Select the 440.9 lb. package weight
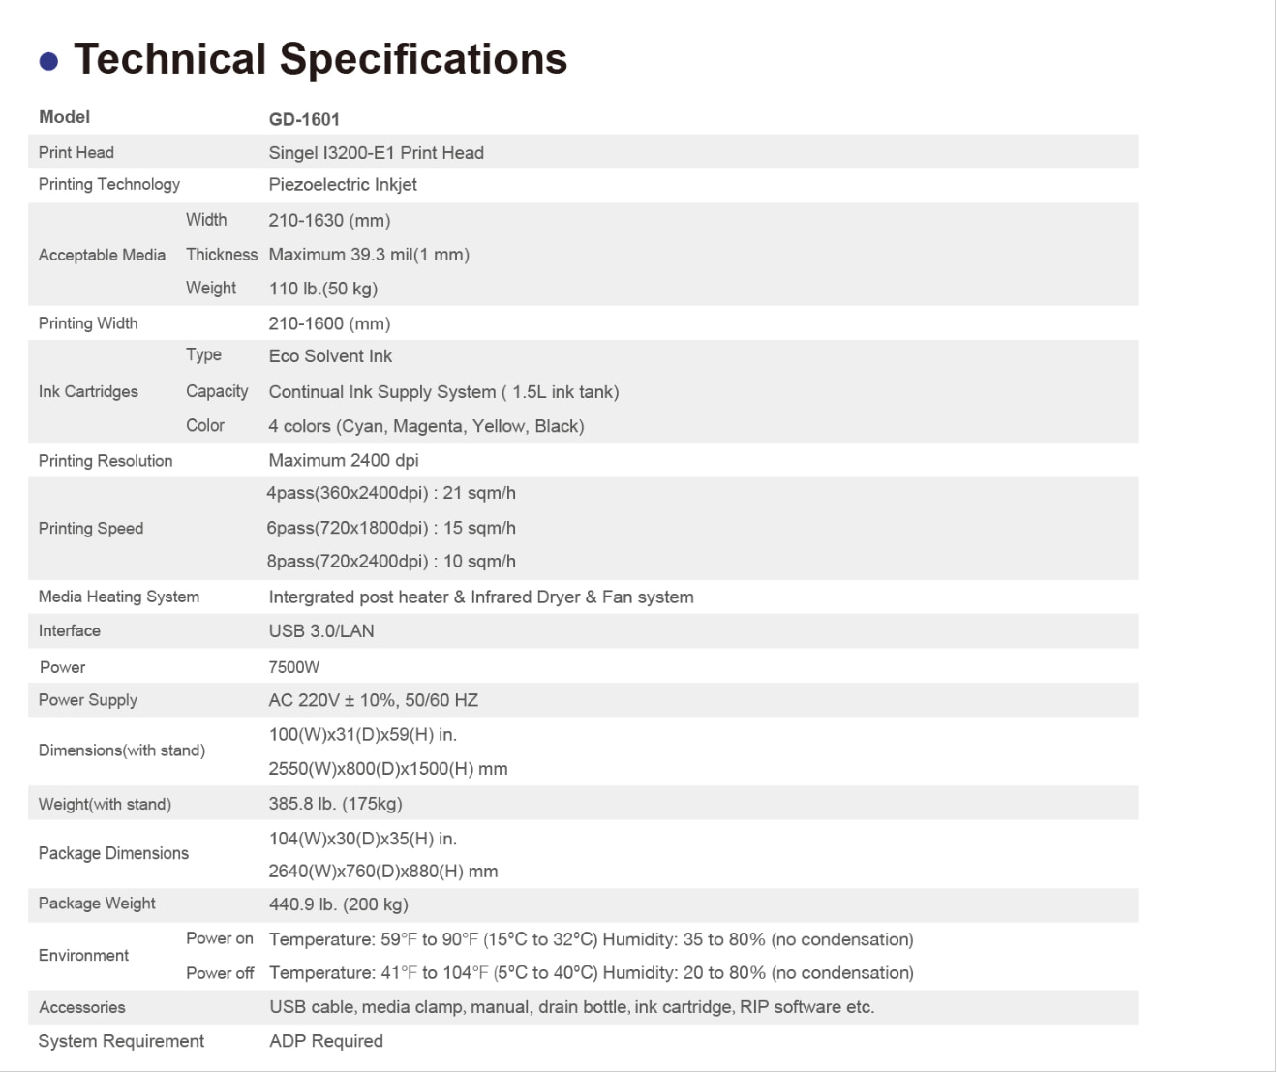 pos(339,904)
